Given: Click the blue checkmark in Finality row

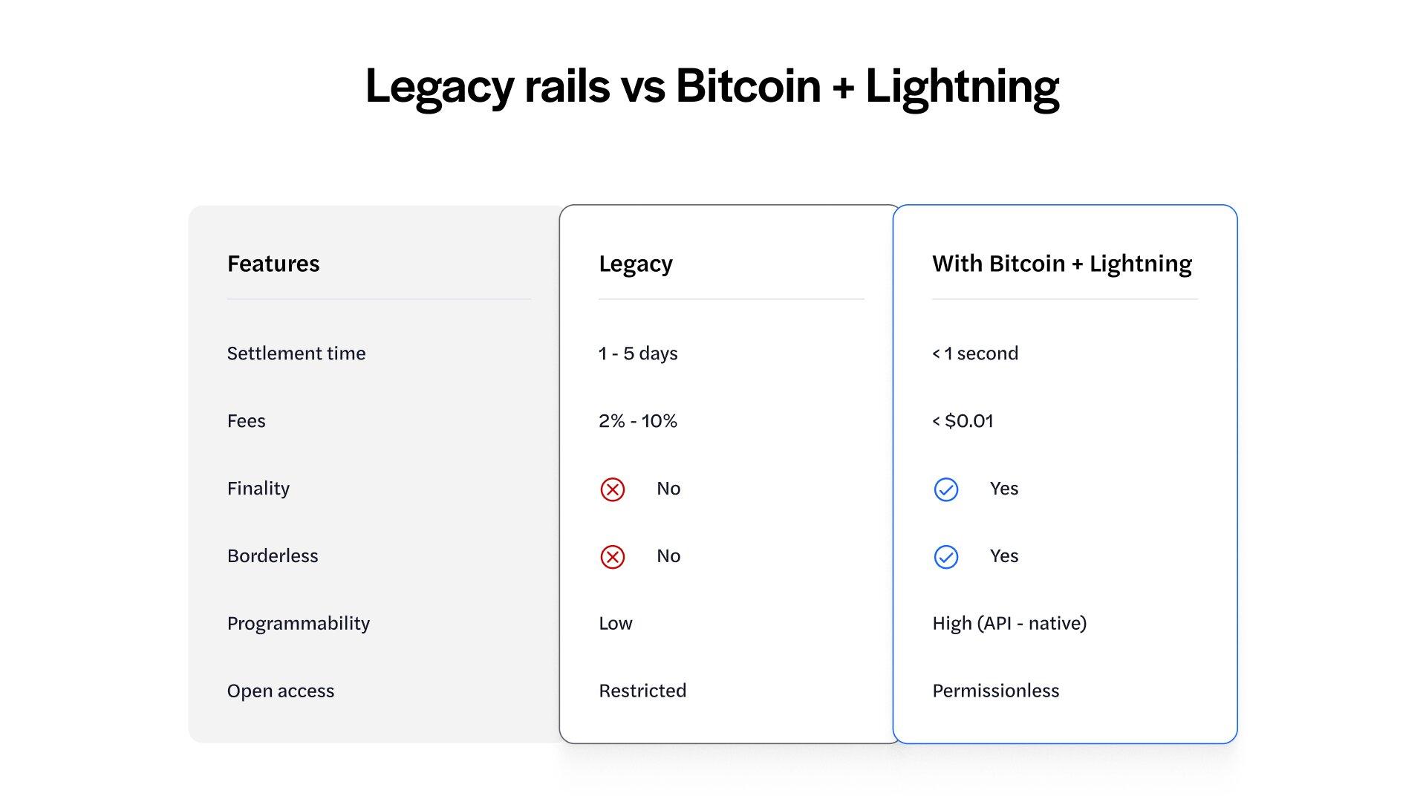Looking at the screenshot, I should [945, 489].
